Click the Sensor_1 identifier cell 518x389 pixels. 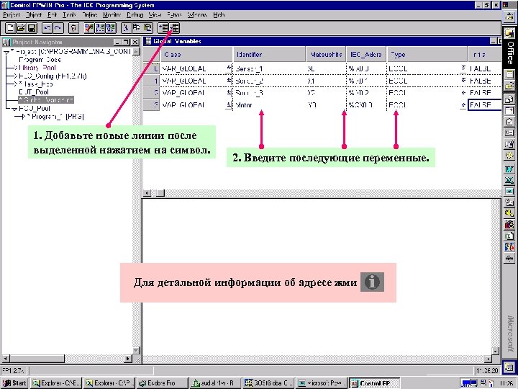pos(269,68)
